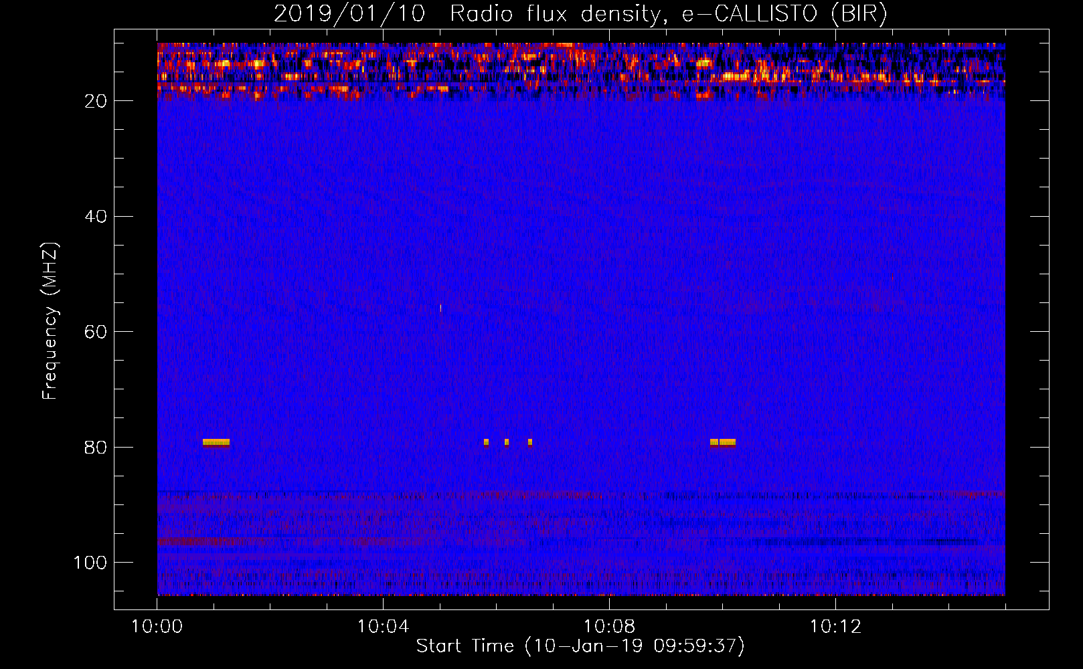This screenshot has width=1083, height=669.
Task: Click the plot title "2019/01/10 Radio flux density, e-CALLISTO (BIR)"
Action: (x=580, y=13)
